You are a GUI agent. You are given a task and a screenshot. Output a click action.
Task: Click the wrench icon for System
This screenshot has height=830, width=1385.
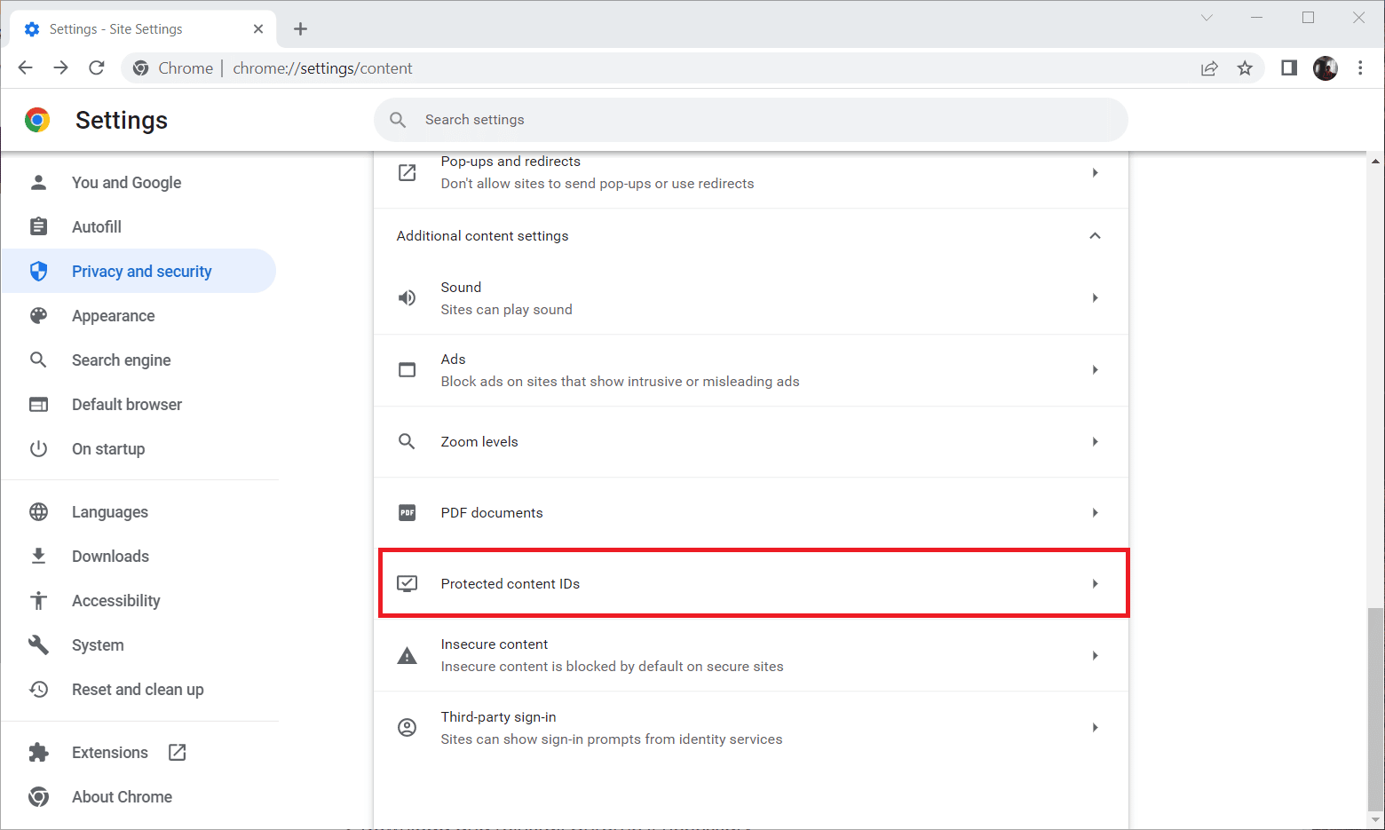[x=38, y=644]
